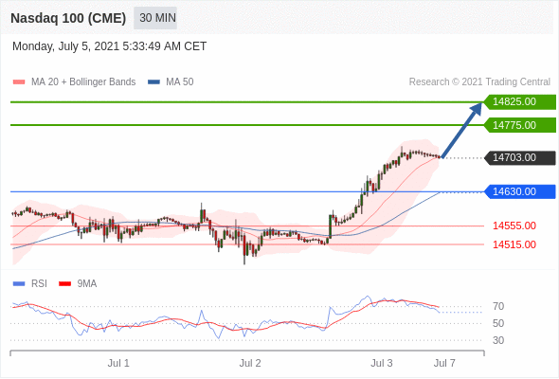Click the blue upward forecast arrow head
This screenshot has width=559, height=379.
point(476,109)
